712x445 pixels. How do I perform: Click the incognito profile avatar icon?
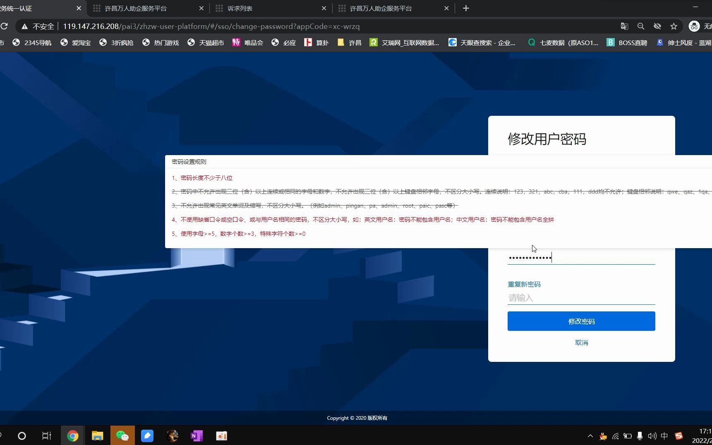point(693,26)
